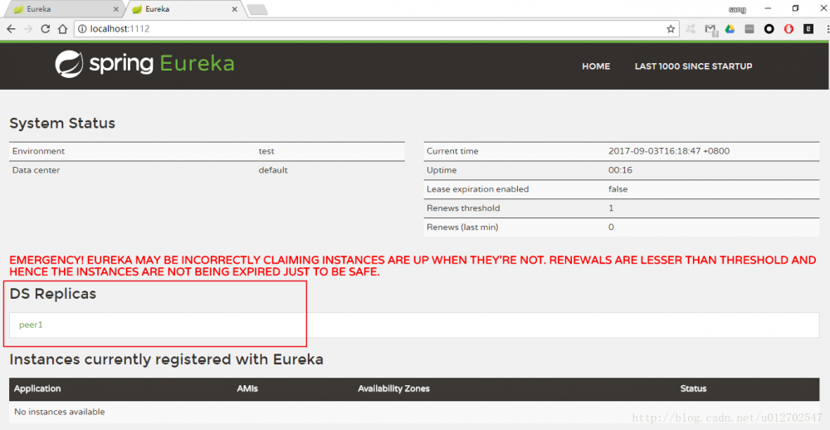Open the Google Drive extension
The width and height of the screenshot is (830, 430).
point(730,29)
